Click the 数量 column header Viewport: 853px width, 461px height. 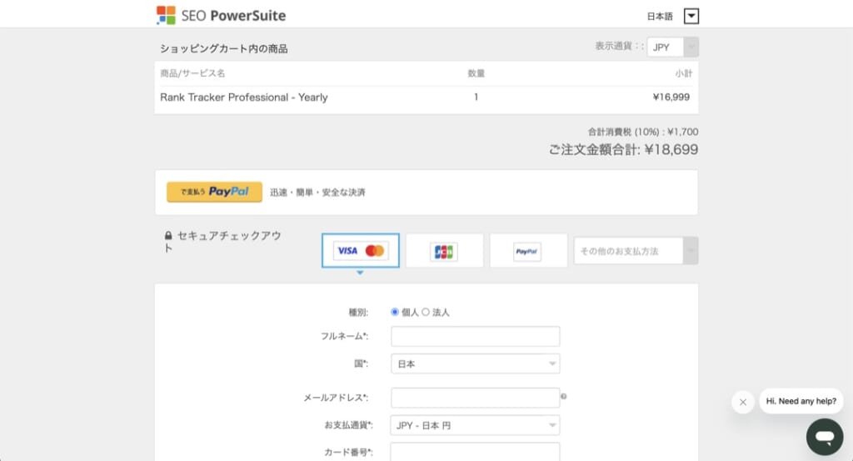[x=476, y=73]
